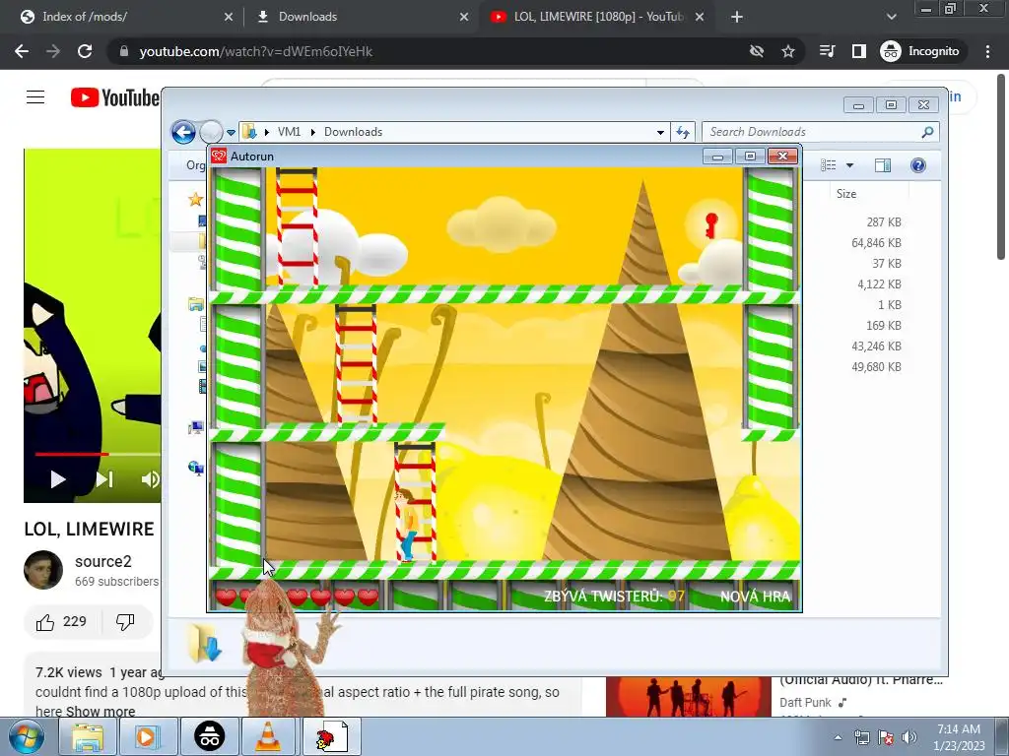1009x756 pixels.
Task: Select Downloads in the Explorer breadcrumb
Action: click(x=354, y=132)
